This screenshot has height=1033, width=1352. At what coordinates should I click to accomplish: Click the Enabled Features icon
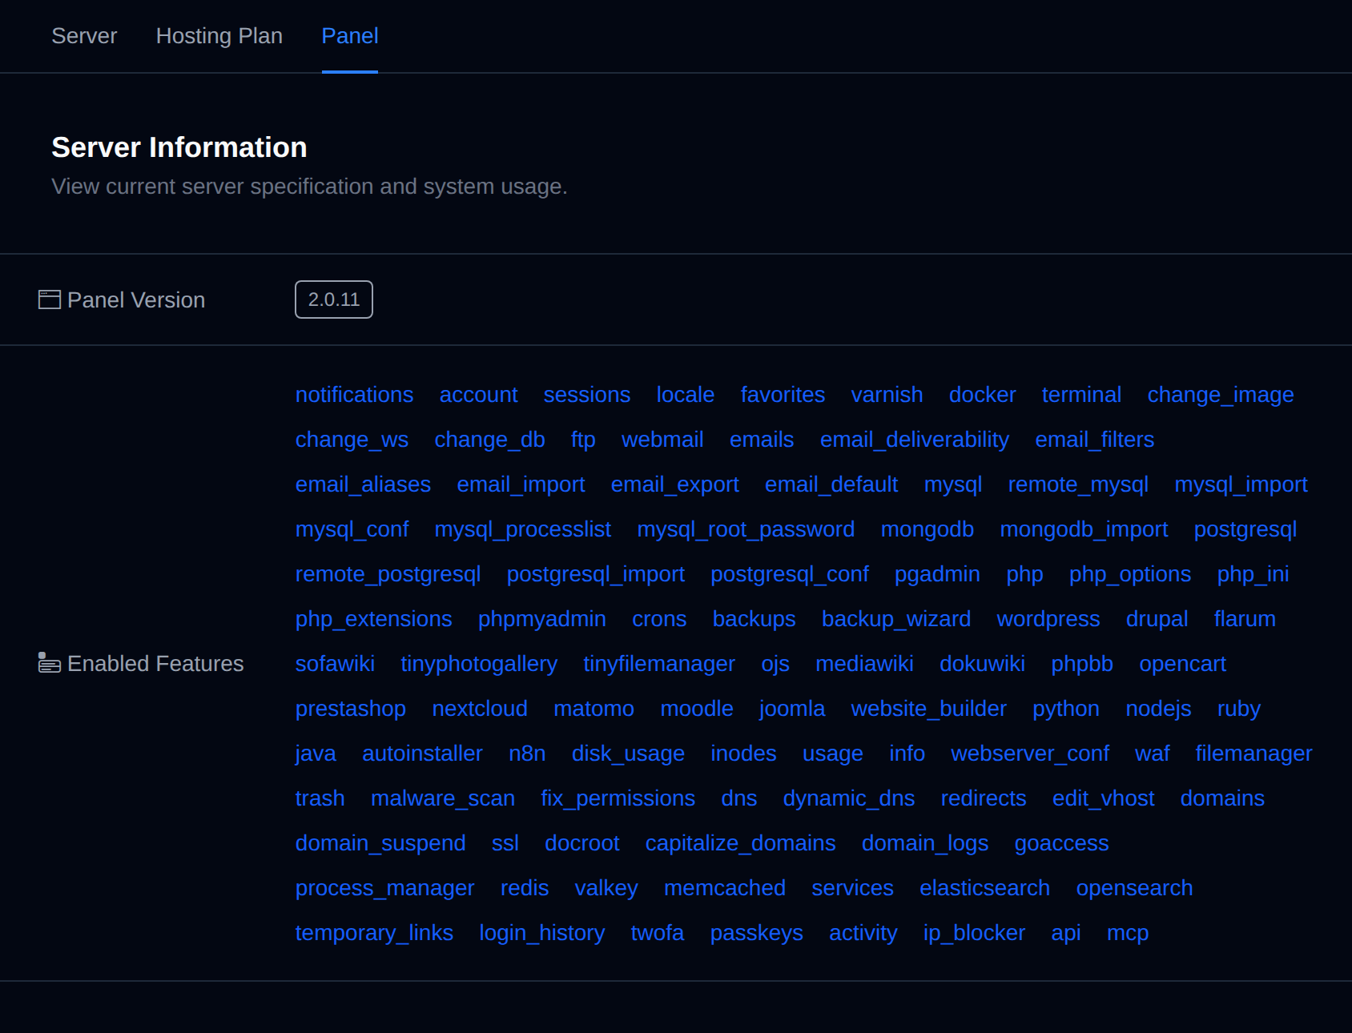point(50,662)
